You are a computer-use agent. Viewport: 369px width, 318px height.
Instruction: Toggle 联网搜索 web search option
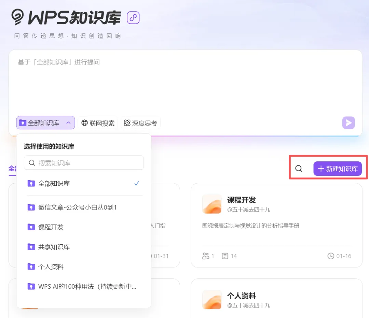click(98, 123)
